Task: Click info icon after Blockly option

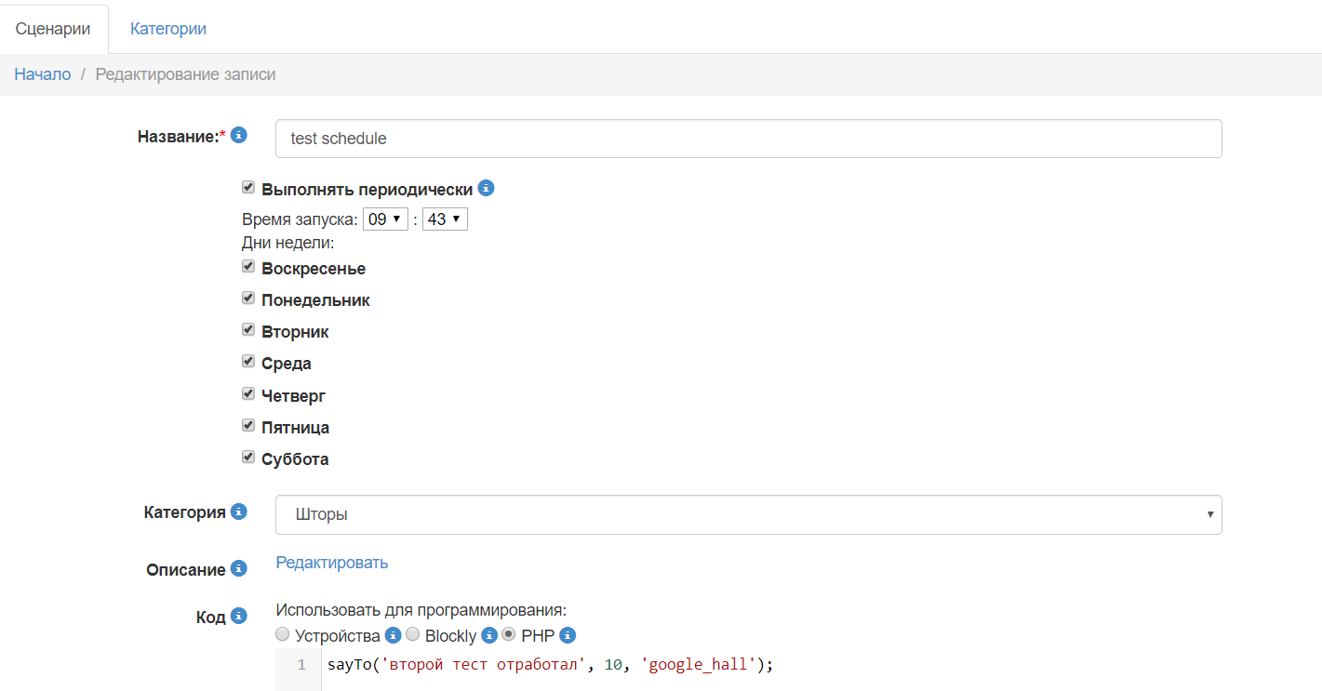Action: coord(489,636)
